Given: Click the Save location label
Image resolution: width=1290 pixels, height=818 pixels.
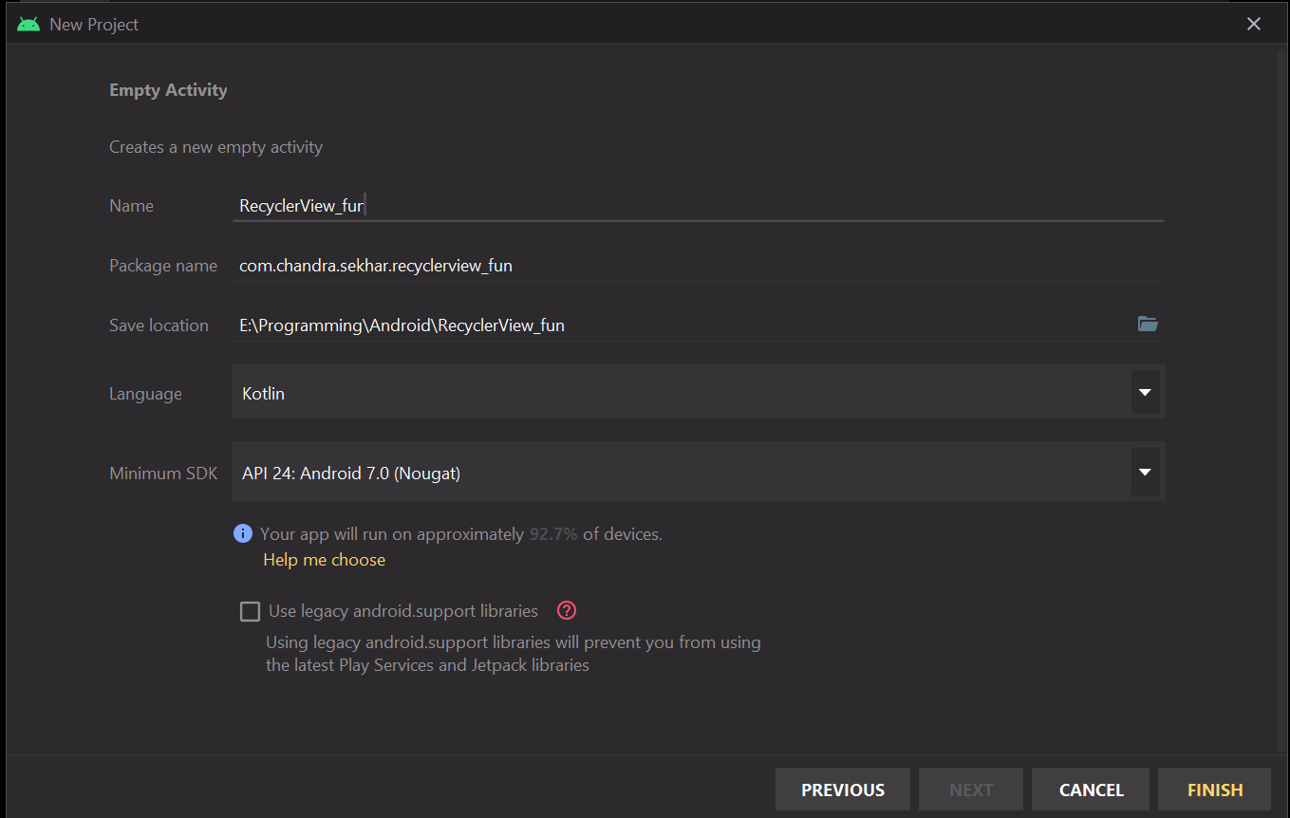Looking at the screenshot, I should [x=159, y=325].
